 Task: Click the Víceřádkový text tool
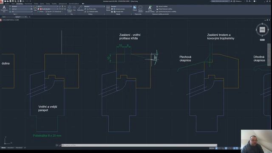(x=4, y=8)
